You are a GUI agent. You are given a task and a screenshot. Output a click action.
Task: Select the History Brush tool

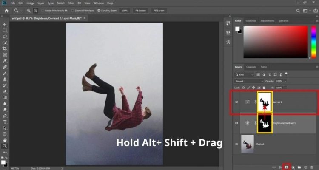(x=5, y=85)
